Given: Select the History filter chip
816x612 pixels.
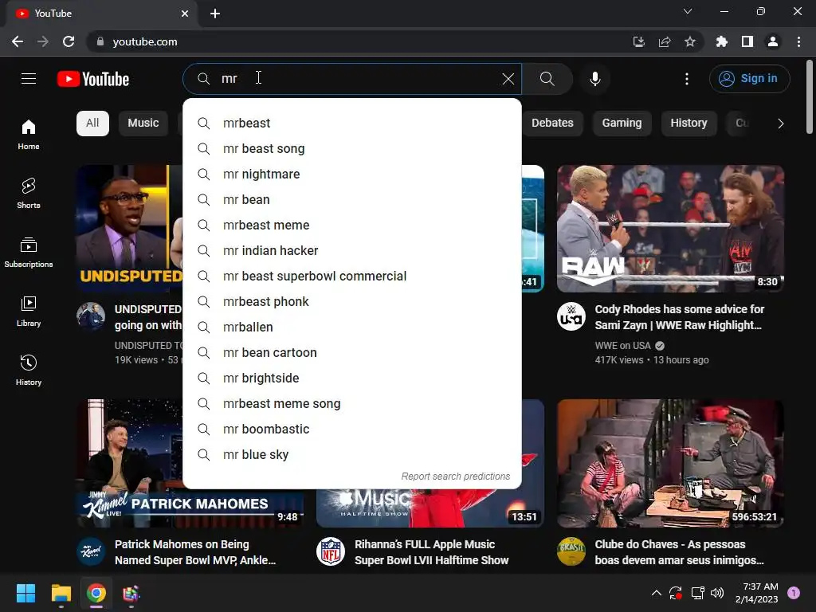Looking at the screenshot, I should (x=688, y=124).
